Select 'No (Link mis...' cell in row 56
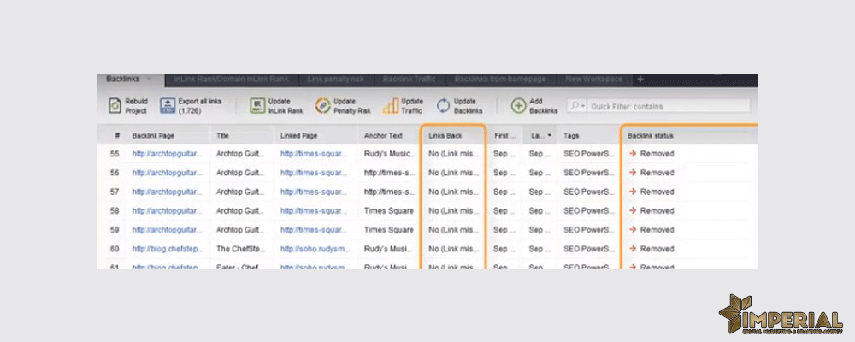Screen dimensions: 855x342 click(x=454, y=173)
